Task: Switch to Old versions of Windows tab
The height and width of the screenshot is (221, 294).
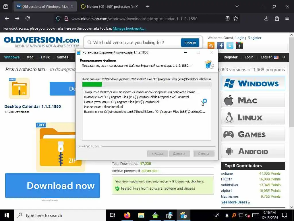Action: [x=45, y=6]
